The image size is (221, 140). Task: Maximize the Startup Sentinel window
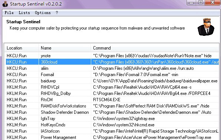coord(201,3)
